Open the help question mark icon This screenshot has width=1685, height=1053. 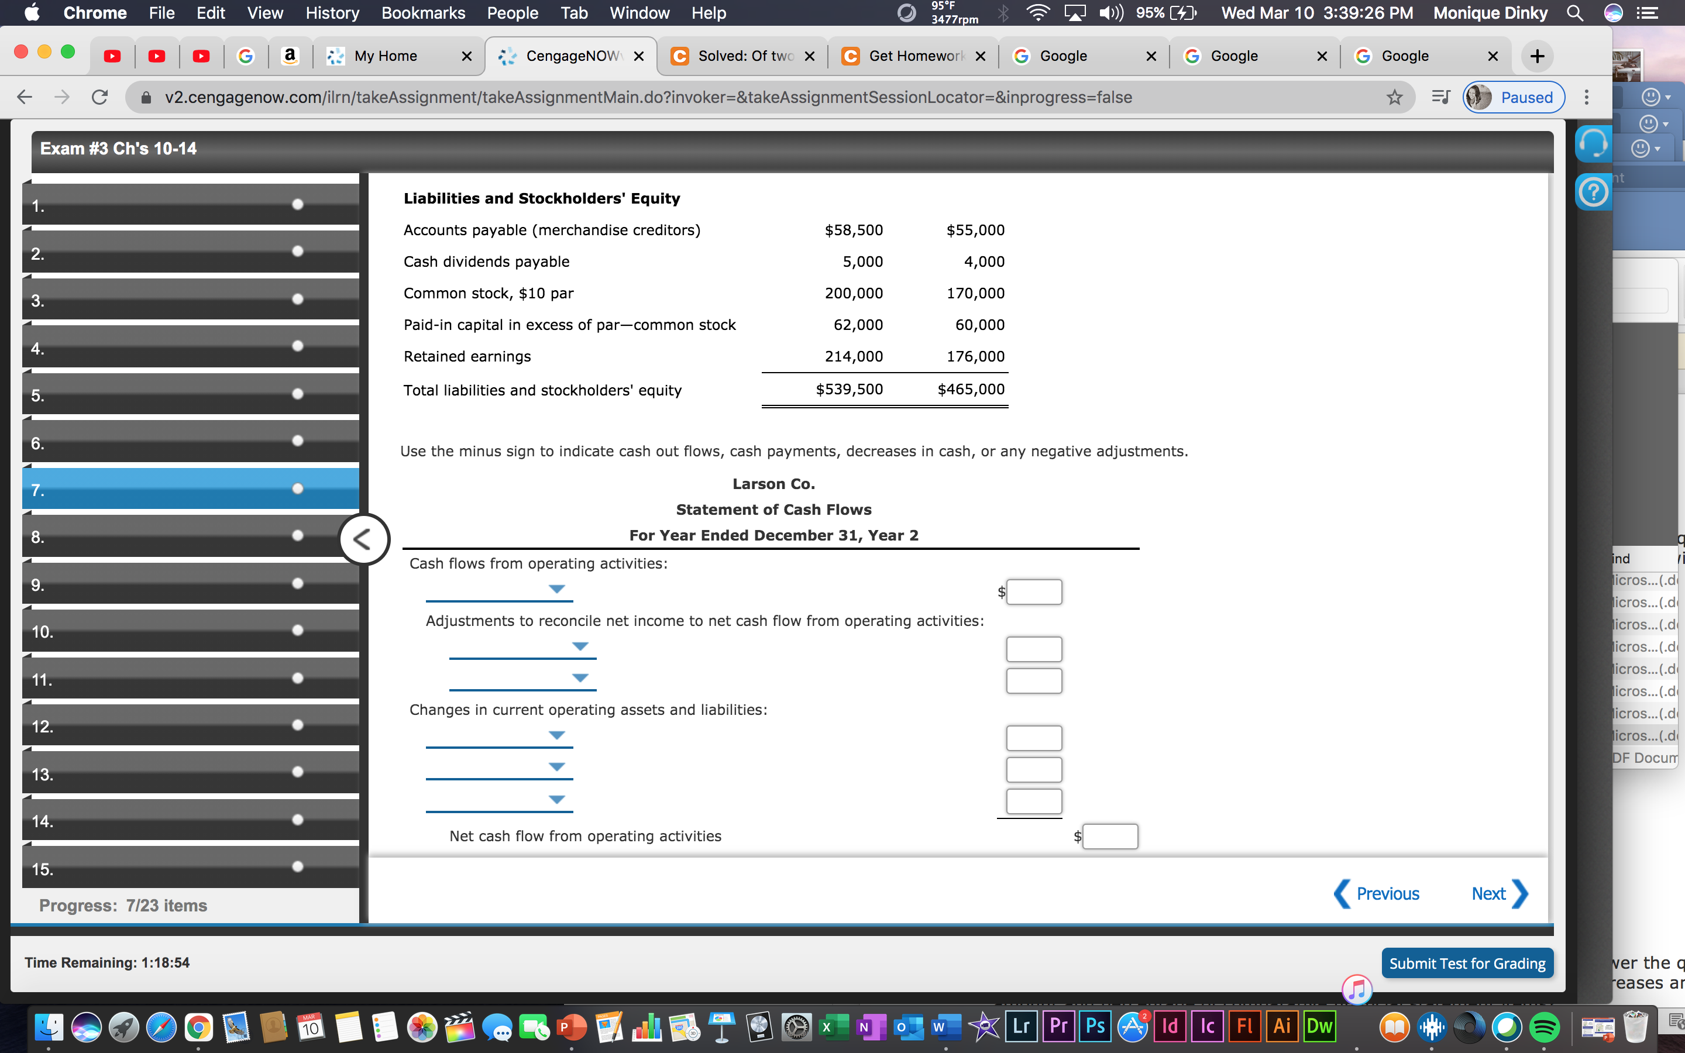pos(1594,191)
